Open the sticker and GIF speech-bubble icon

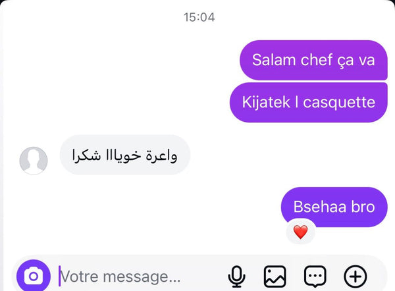pos(315,277)
